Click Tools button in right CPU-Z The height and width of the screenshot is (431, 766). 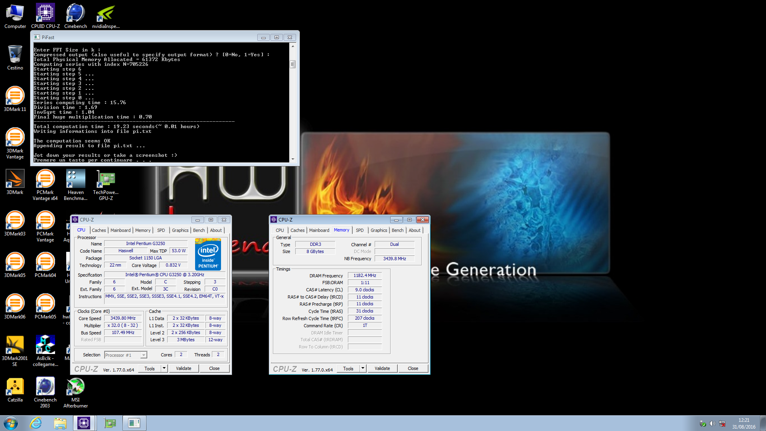point(348,368)
